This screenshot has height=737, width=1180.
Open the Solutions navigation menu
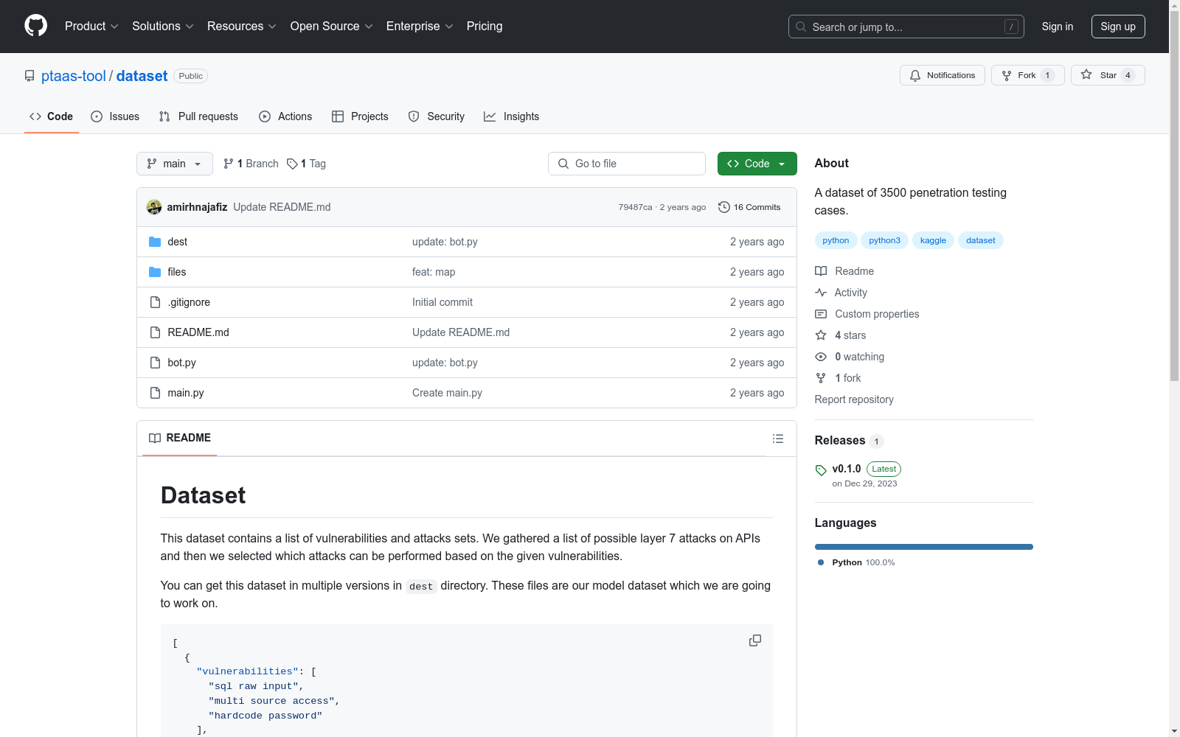click(x=162, y=27)
